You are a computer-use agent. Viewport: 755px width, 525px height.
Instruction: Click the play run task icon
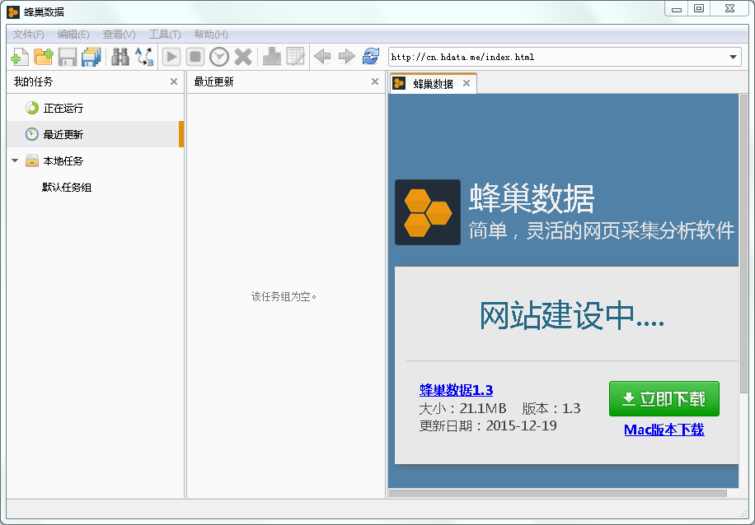pyautogui.click(x=171, y=57)
